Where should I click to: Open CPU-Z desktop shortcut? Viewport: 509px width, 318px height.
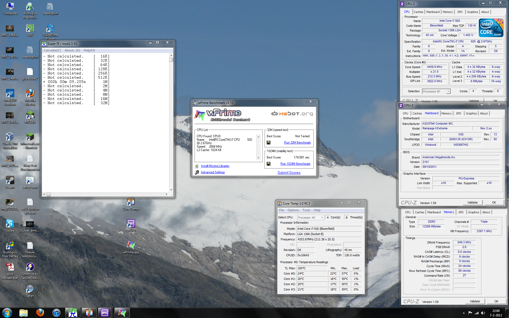[x=131, y=226]
